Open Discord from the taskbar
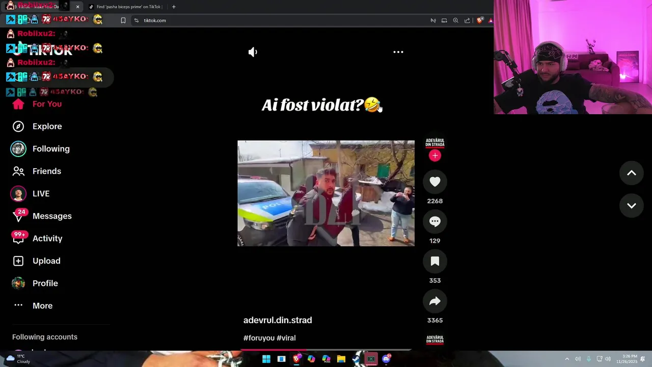 point(386,359)
